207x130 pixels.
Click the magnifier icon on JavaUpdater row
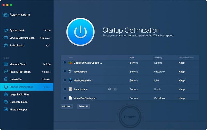pos(109,89)
